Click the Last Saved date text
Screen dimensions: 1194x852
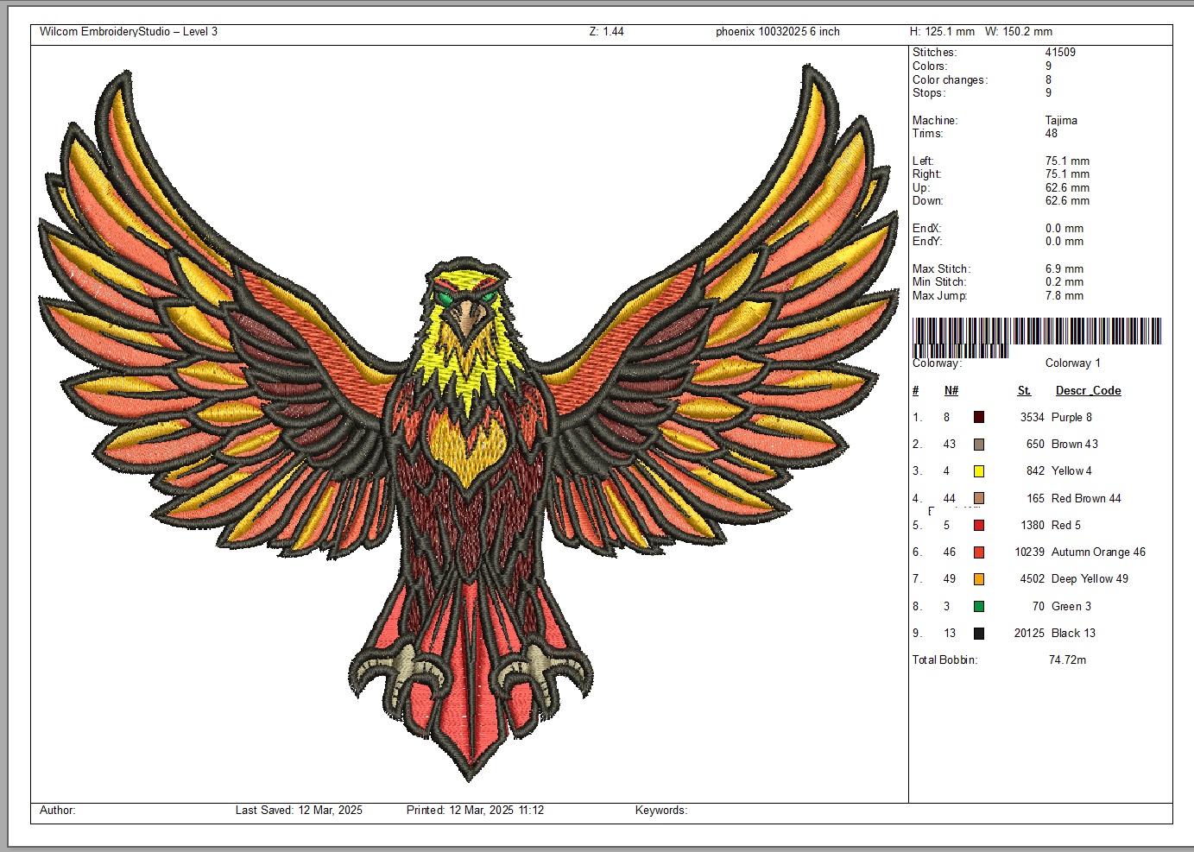coord(299,811)
